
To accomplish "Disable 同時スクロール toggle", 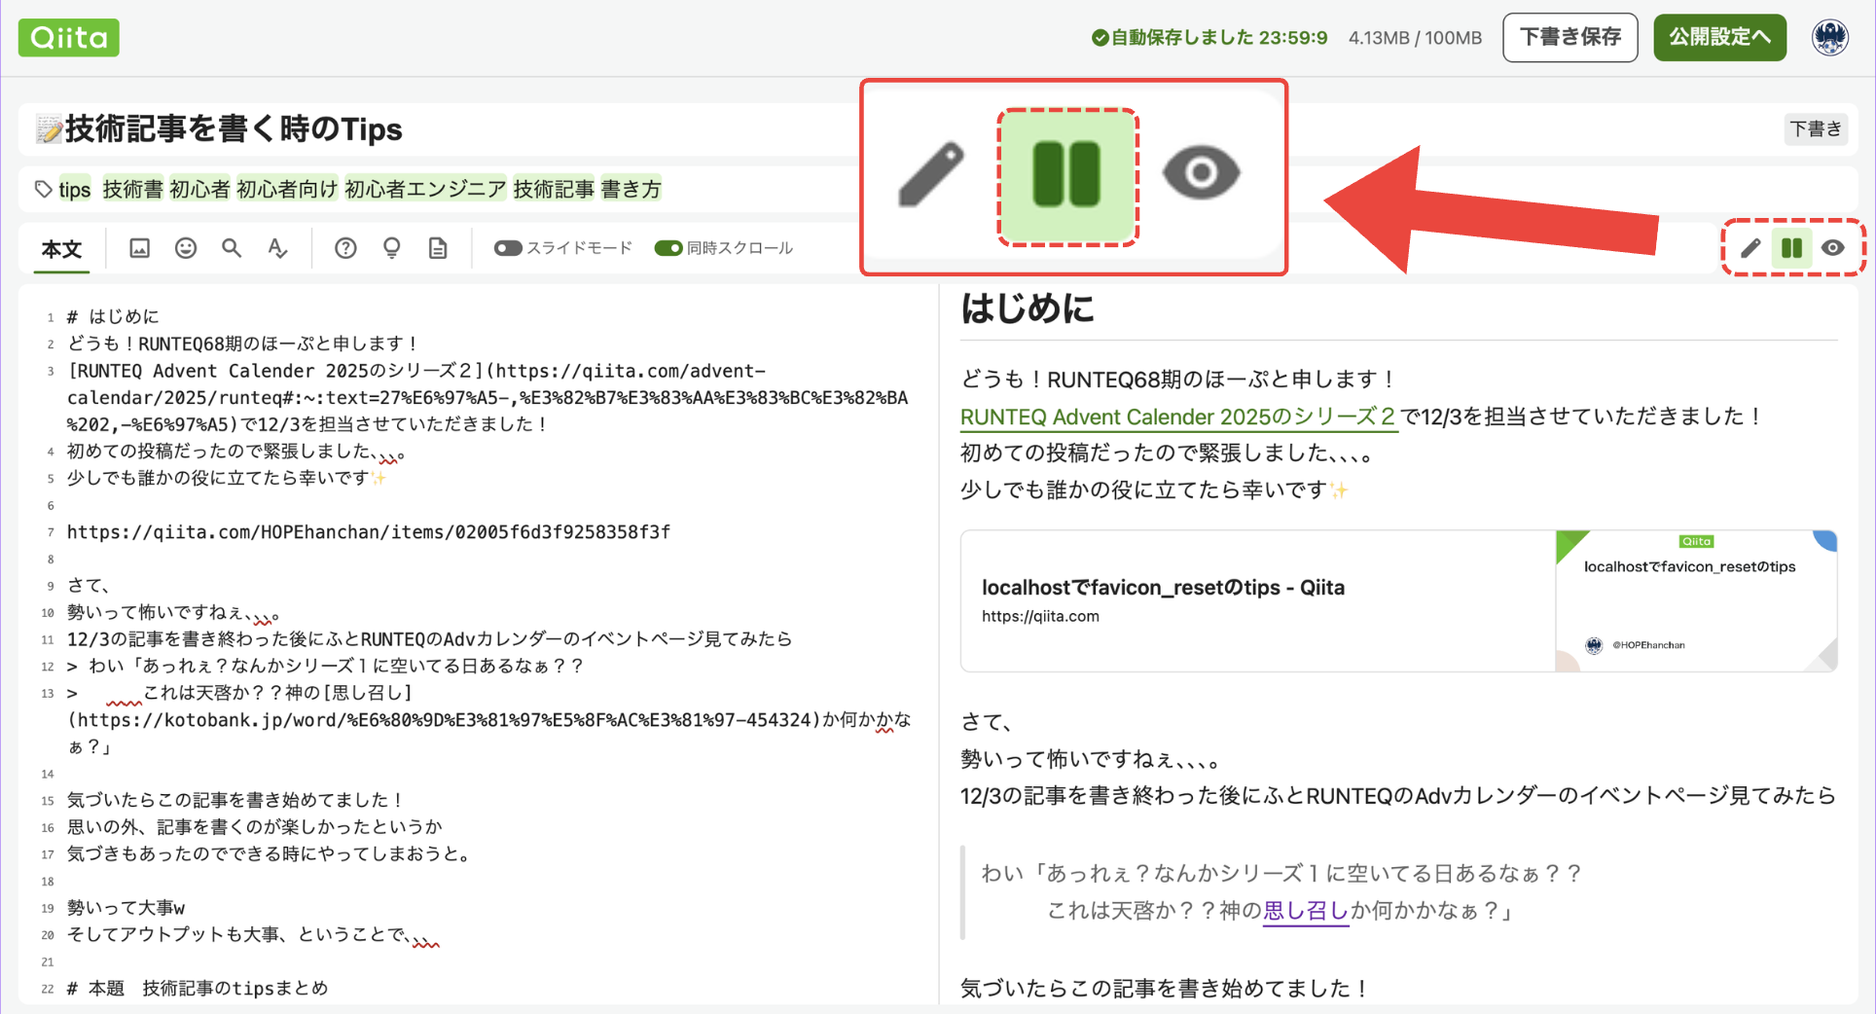I will click(x=668, y=248).
